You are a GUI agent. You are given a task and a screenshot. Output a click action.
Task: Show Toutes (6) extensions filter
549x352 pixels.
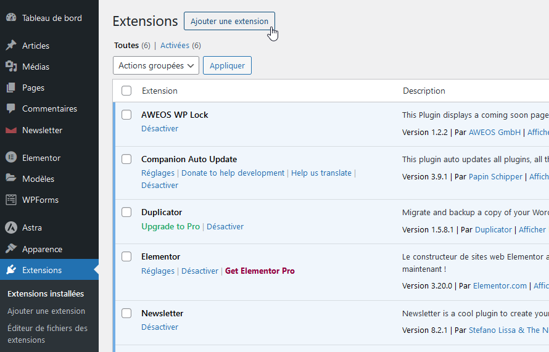click(132, 45)
